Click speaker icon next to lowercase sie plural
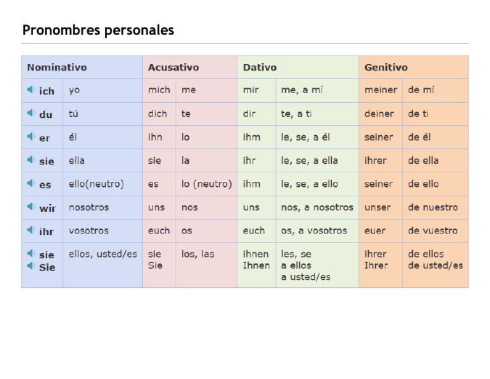 [x=31, y=254]
